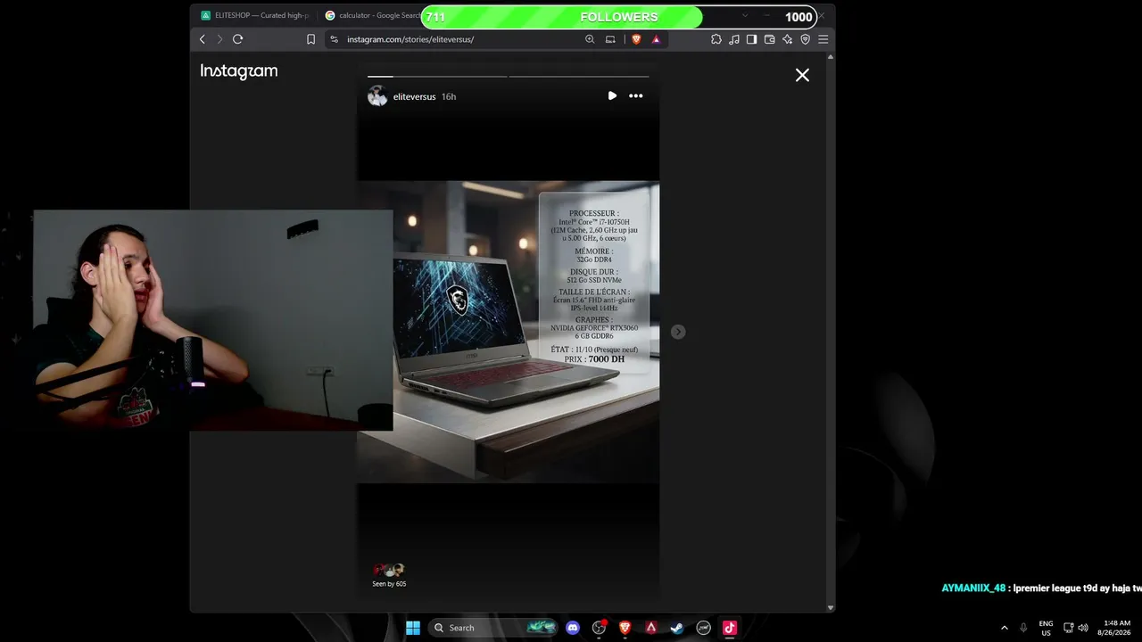This screenshot has width=1142, height=642.
Task: Click the Instagram logo
Action: pyautogui.click(x=239, y=71)
